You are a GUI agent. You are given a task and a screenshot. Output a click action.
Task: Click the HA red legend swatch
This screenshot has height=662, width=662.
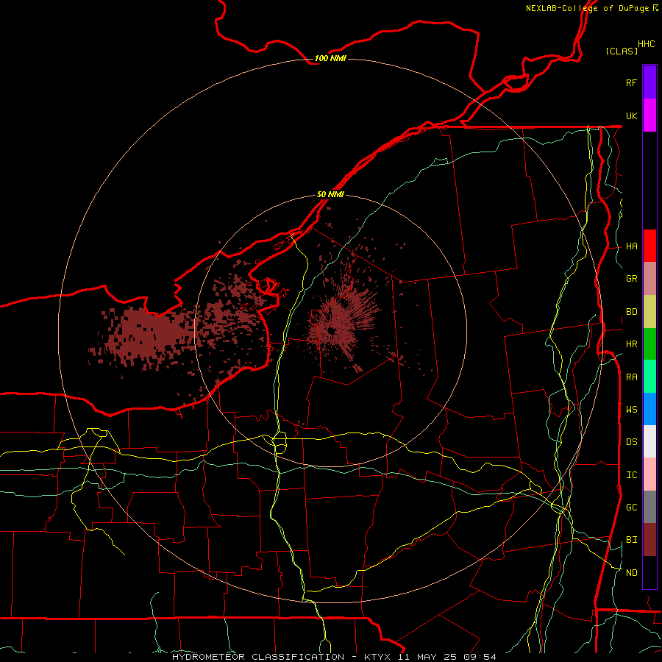pyautogui.click(x=649, y=246)
